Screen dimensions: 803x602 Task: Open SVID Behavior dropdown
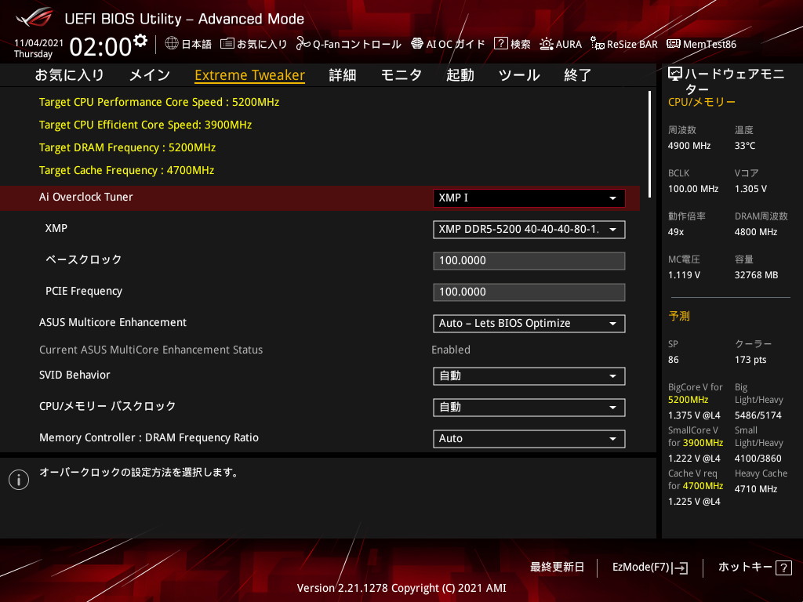click(529, 376)
